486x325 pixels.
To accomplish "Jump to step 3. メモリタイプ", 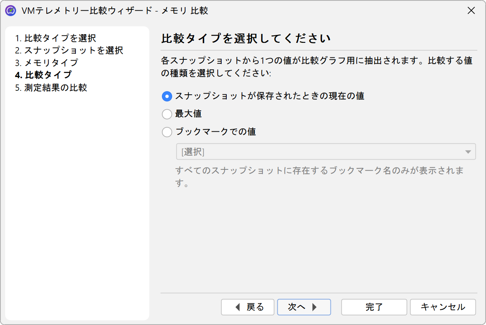I will [x=46, y=62].
